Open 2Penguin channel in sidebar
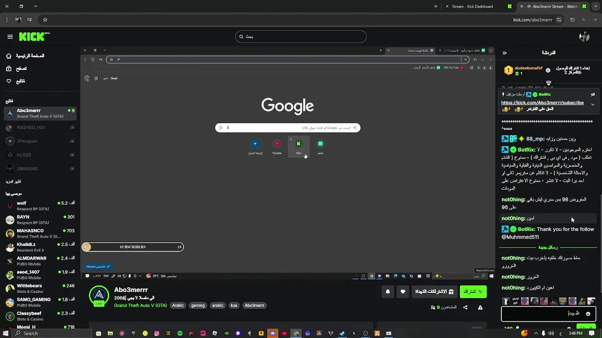Viewport: 602px width, 338px height. (x=40, y=141)
